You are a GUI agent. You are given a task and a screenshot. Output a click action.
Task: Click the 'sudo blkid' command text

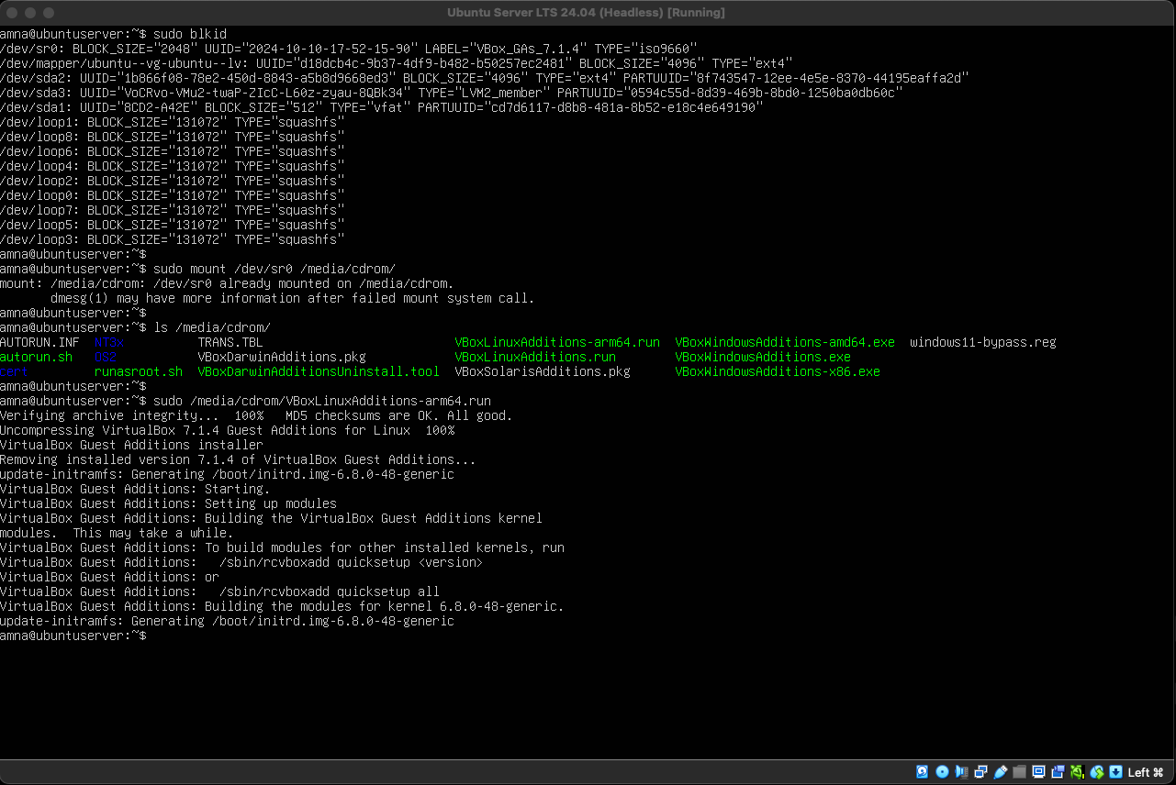point(190,34)
